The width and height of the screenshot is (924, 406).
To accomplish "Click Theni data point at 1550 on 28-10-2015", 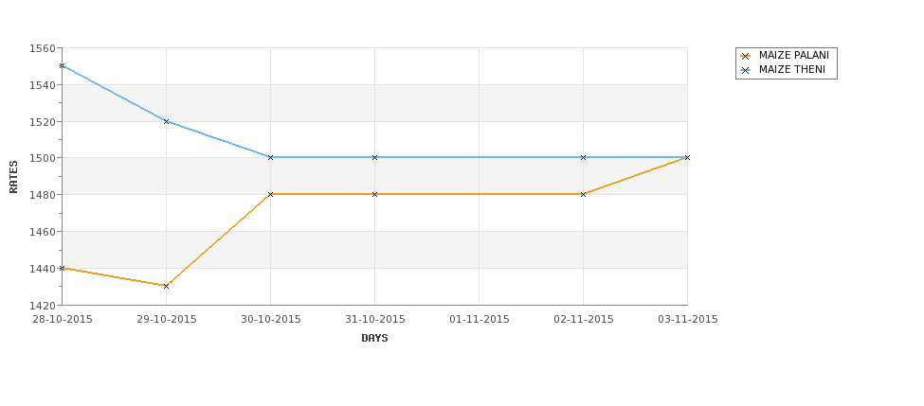I will [62, 66].
